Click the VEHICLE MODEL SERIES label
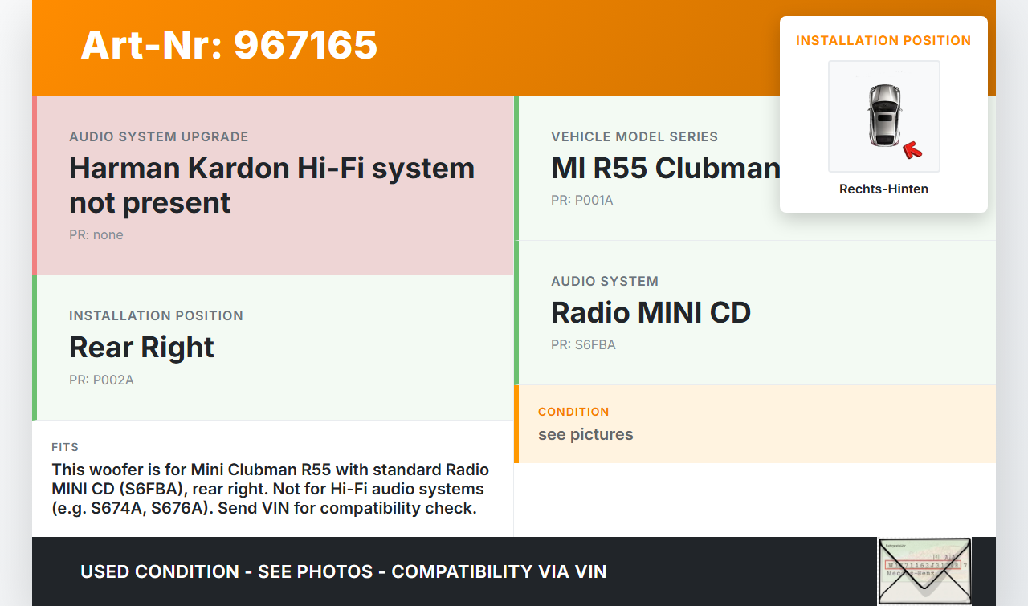This screenshot has width=1028, height=606. click(634, 137)
